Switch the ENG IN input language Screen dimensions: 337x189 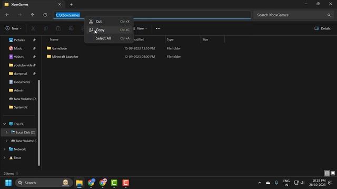point(286,183)
